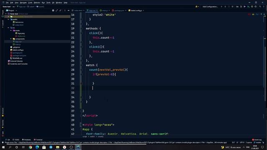This screenshot has height=150, width=267.
Task: Click LF line separator in status bar
Action: pyautogui.click(x=237, y=142)
